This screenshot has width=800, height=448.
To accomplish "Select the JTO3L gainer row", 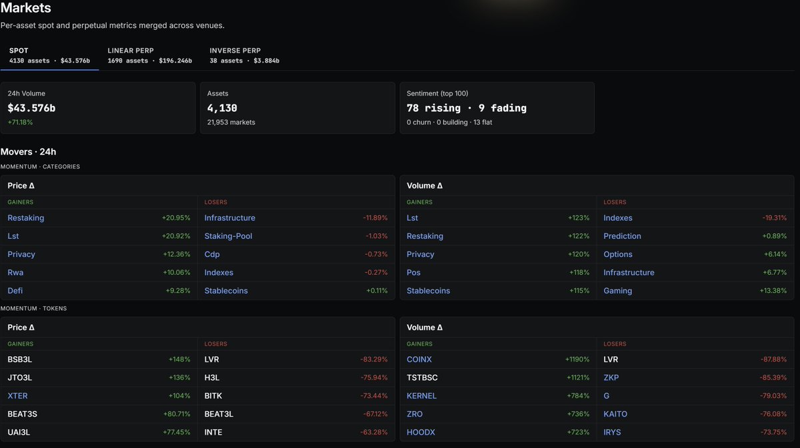I will [x=99, y=377].
